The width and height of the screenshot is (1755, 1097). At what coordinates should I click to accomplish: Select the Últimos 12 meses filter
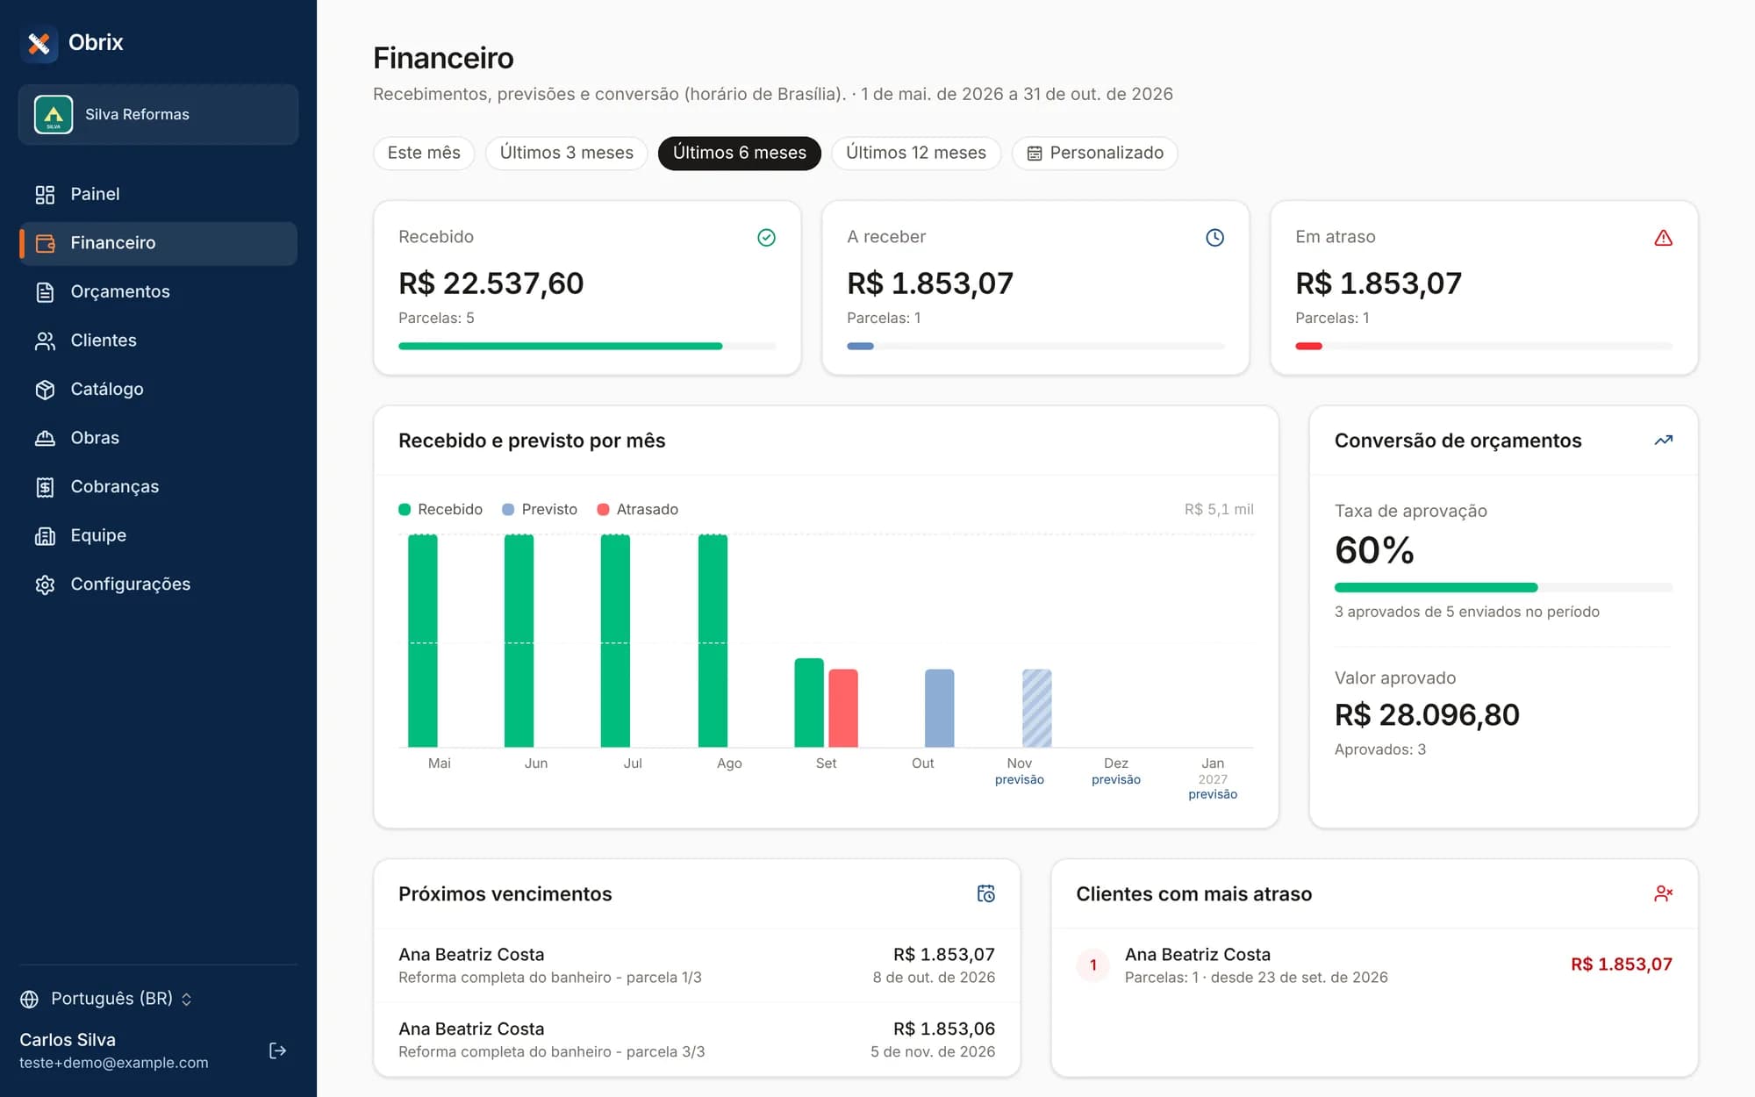coord(915,153)
